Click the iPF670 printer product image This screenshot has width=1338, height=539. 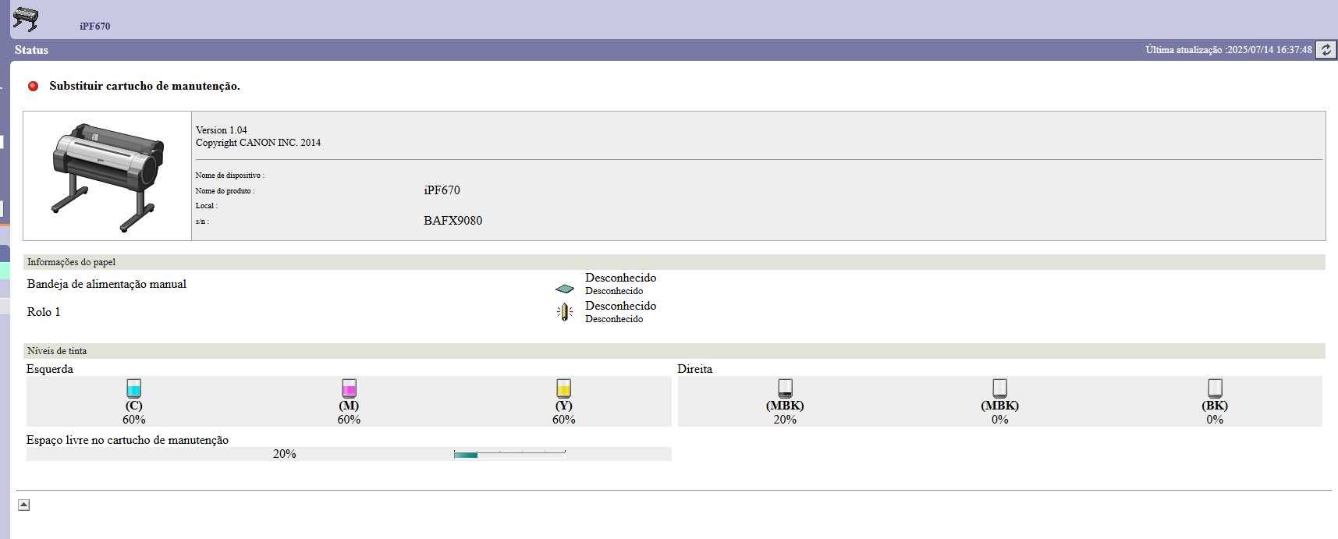click(x=108, y=177)
